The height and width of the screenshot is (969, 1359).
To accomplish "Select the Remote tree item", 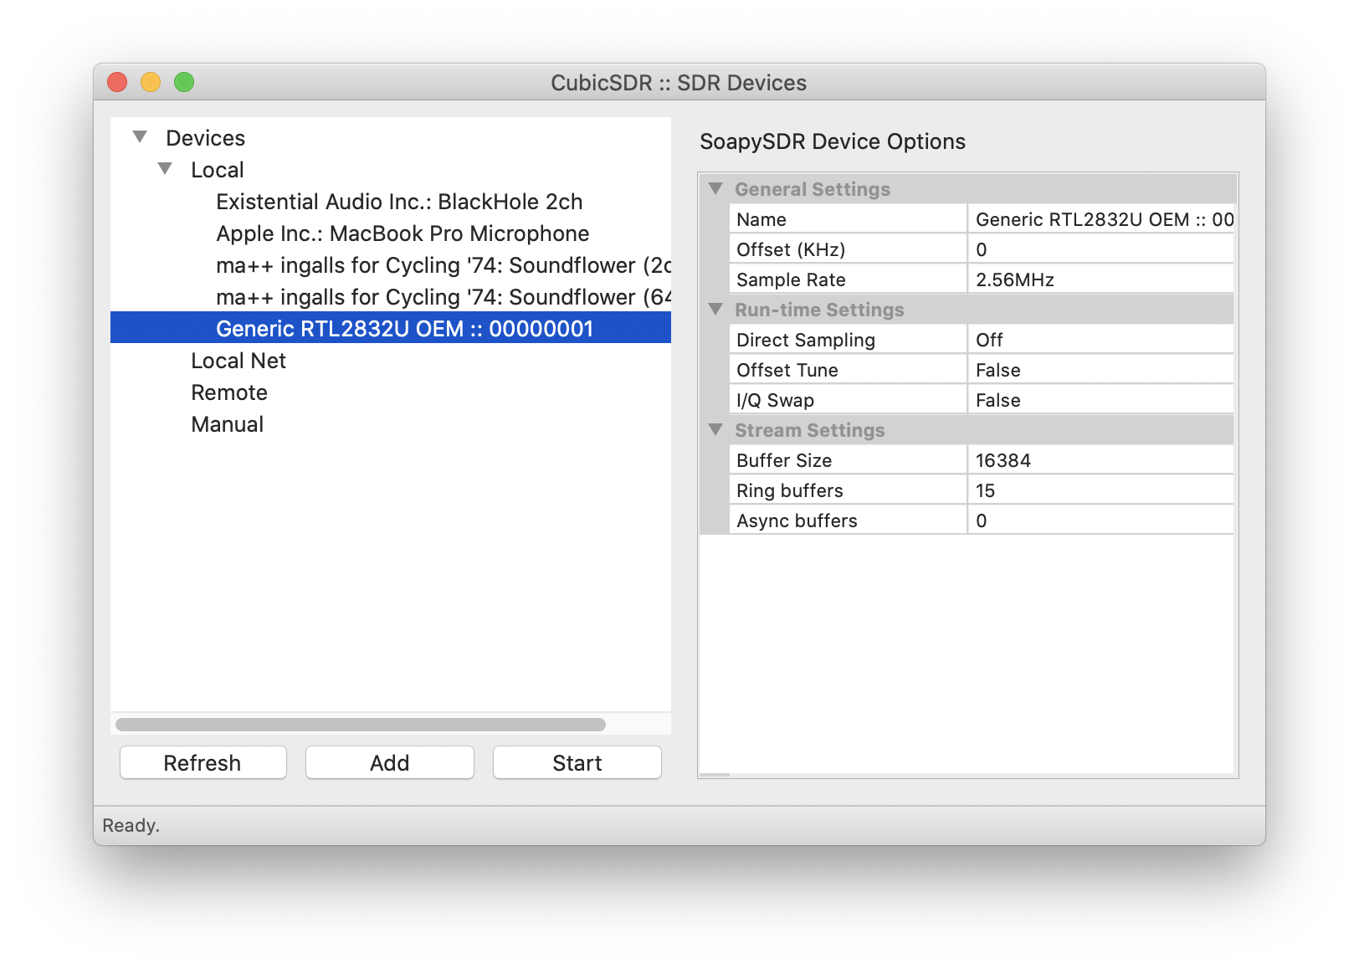I will pos(229,392).
